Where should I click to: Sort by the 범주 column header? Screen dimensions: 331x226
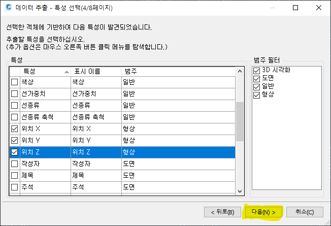[178, 72]
